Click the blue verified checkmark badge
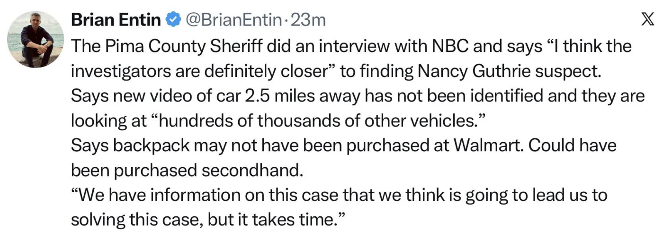Viewport: 663px width, 239px height. click(x=173, y=20)
